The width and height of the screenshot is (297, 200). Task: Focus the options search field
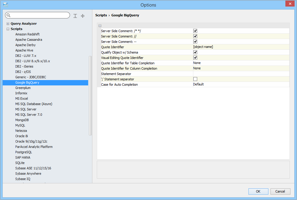coord(40,15)
